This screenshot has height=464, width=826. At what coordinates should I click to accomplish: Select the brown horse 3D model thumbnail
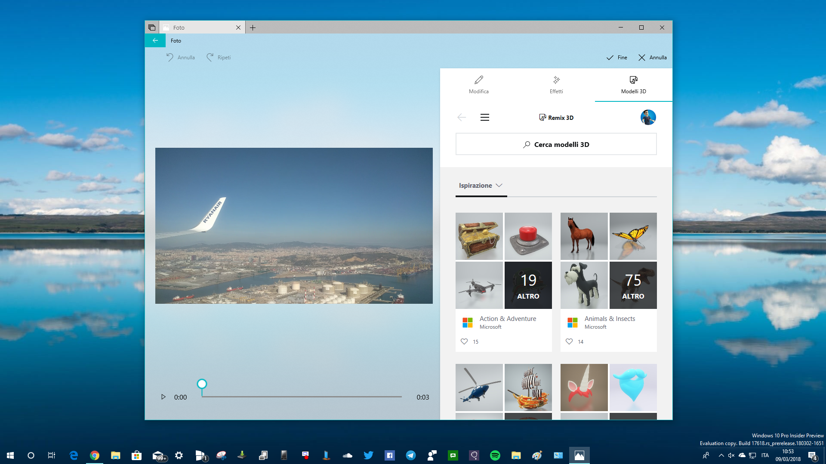(x=584, y=236)
